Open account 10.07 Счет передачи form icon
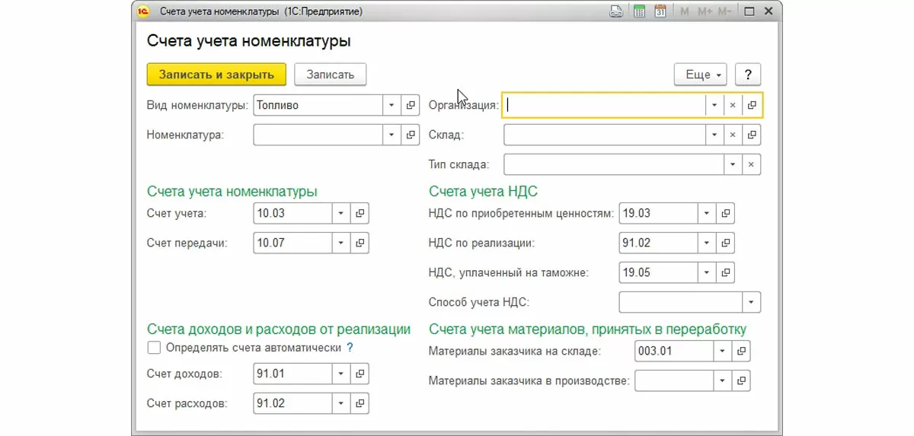The image size is (914, 436). pyautogui.click(x=360, y=243)
